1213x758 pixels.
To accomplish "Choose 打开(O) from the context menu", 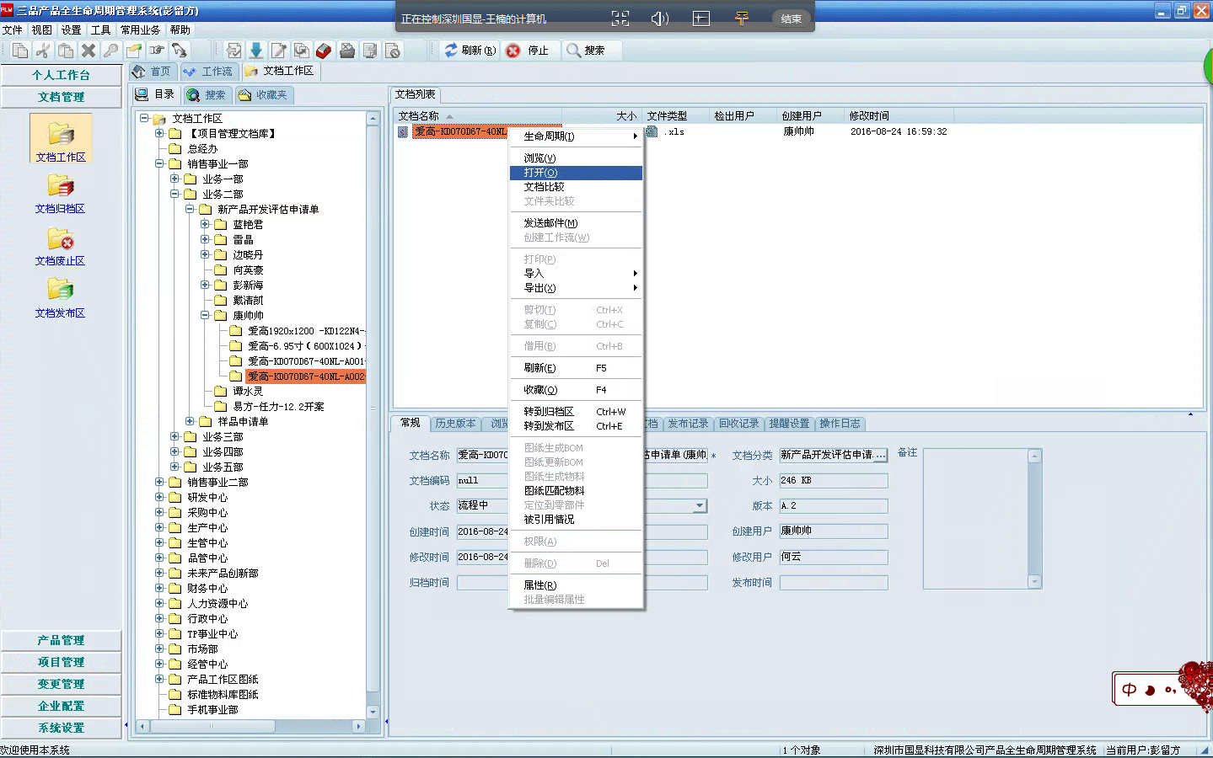I will point(541,173).
